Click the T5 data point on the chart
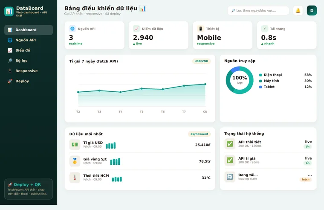This screenshot has height=210, width=324. point(142,88)
